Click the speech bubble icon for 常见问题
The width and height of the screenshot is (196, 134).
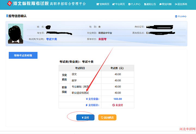[x=160, y=4]
